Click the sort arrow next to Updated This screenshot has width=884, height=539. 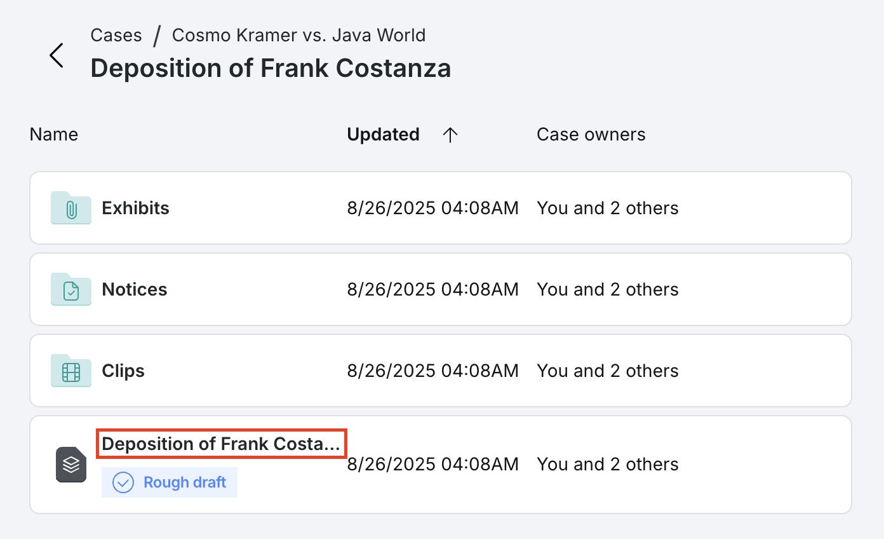(x=450, y=135)
